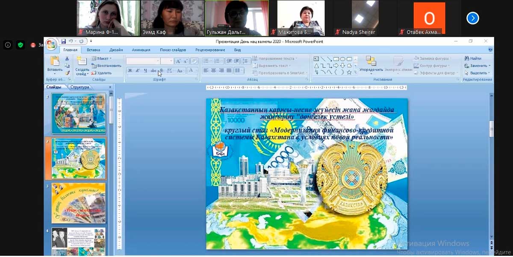Open the PowerPoint help question mark icon
Screen dimensions: 513x257
[490, 50]
